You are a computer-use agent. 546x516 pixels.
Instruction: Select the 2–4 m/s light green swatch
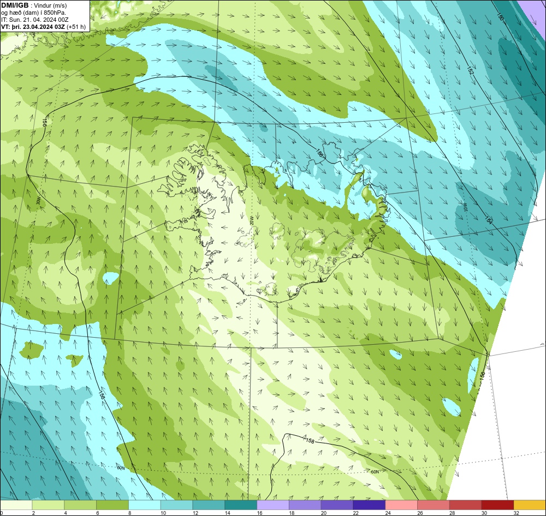48,505
